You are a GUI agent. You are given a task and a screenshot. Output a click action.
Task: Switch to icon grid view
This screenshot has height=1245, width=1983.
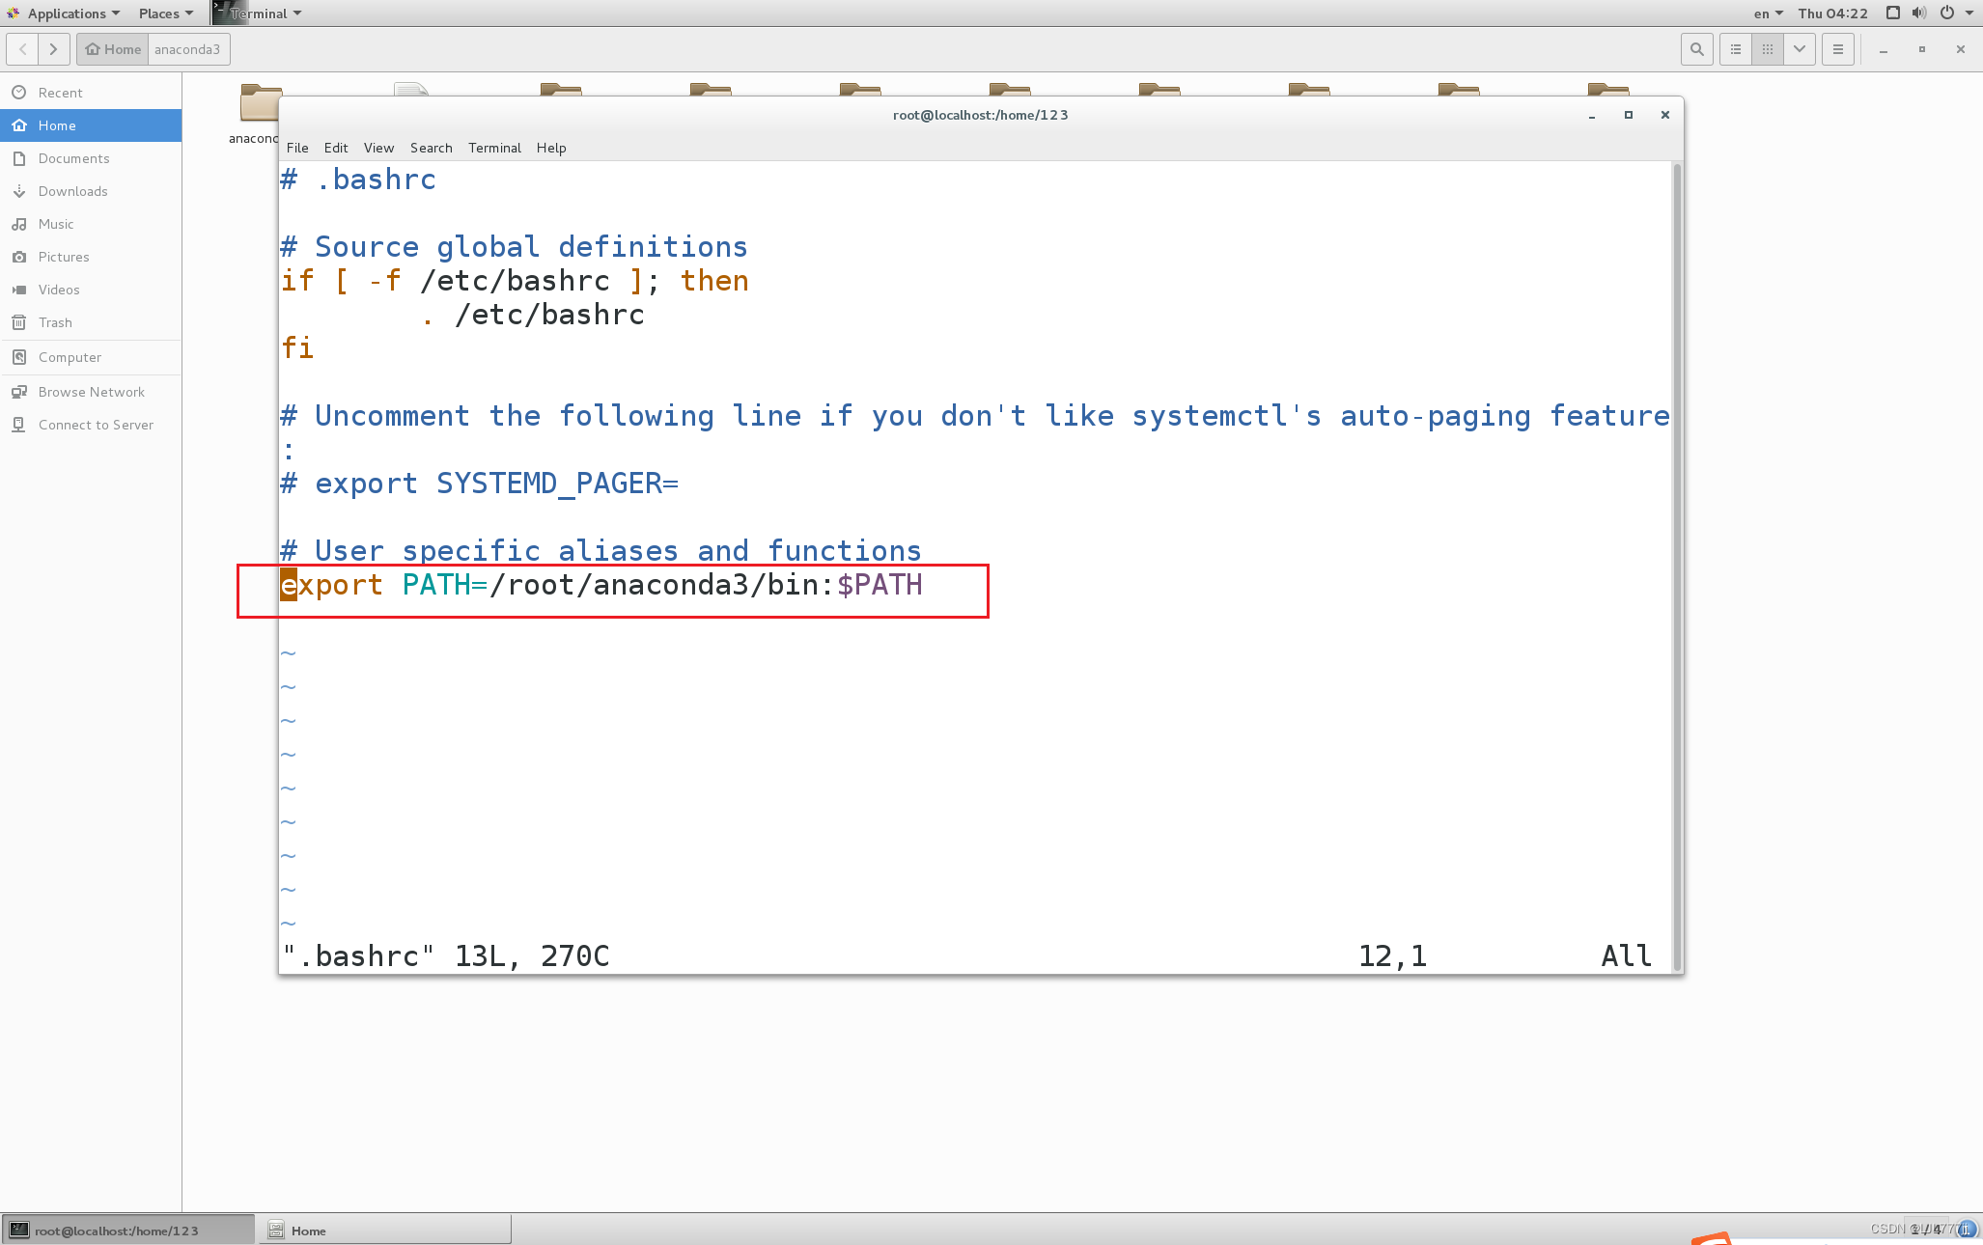1768,49
